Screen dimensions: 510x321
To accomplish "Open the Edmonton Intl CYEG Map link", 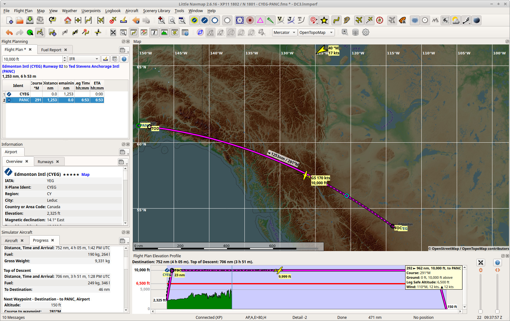I will point(86,174).
